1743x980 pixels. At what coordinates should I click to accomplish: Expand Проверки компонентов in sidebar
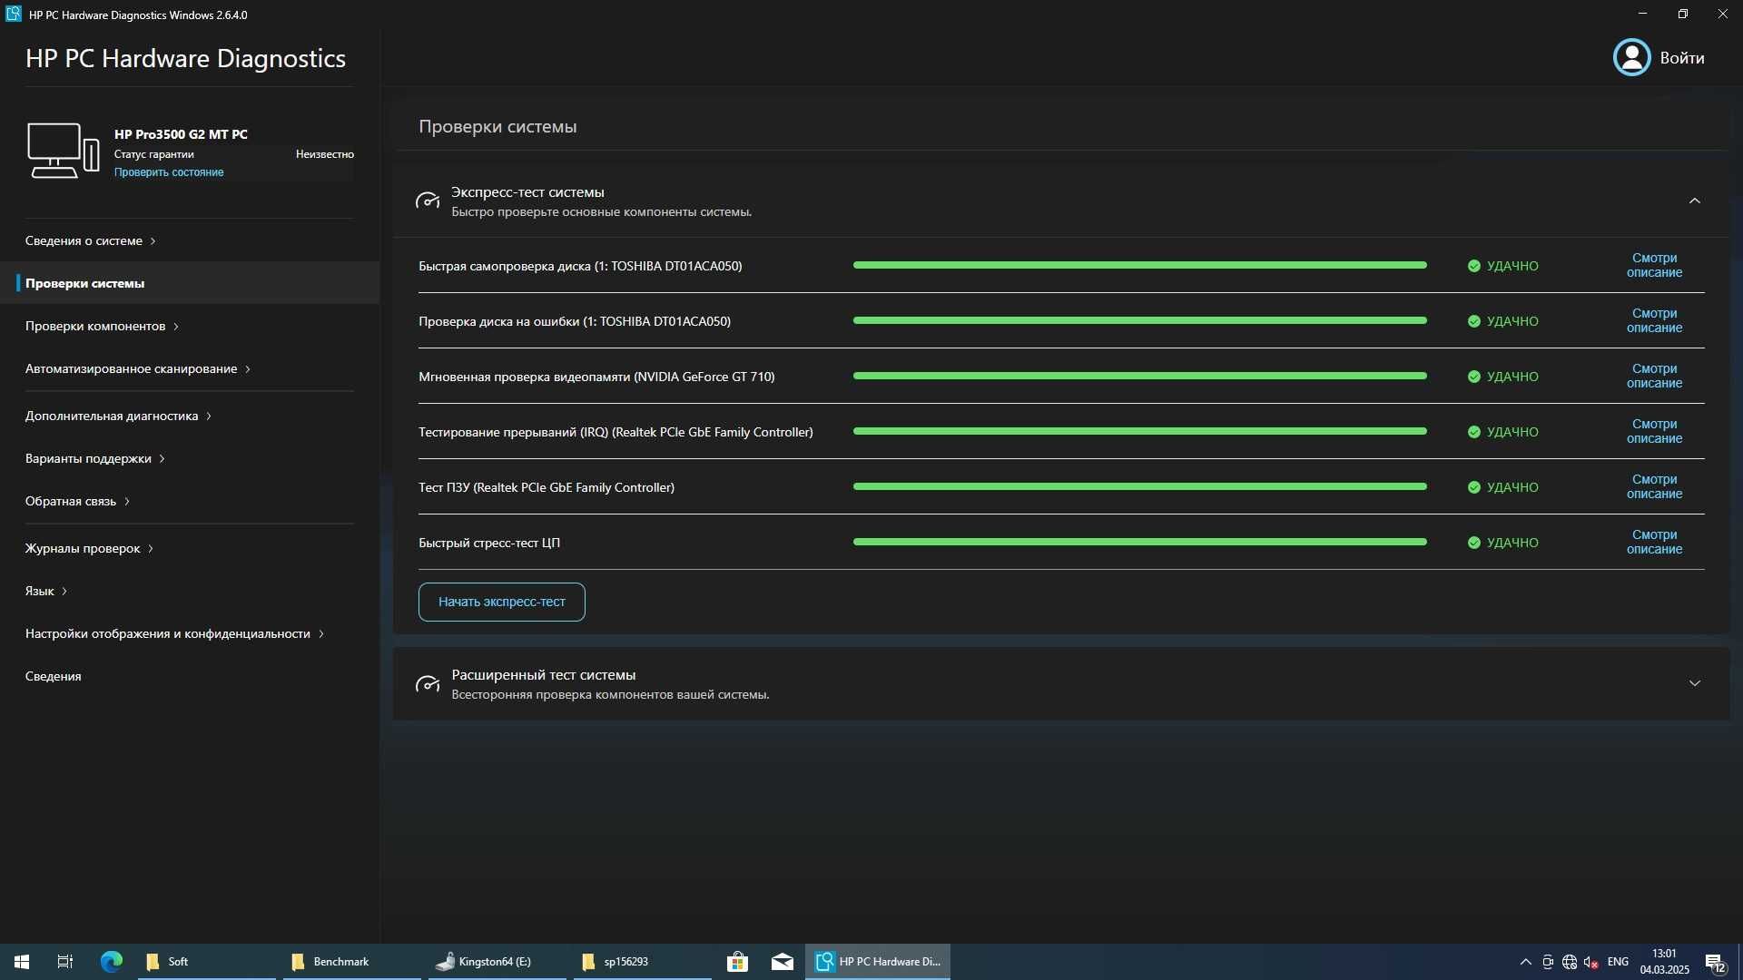tap(102, 326)
